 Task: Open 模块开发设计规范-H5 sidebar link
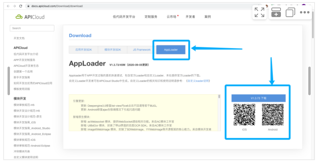pos(27,111)
